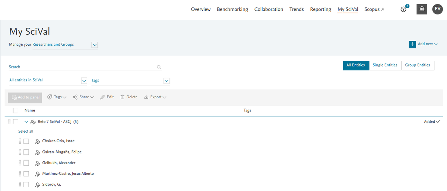Click the Reto 7 SciVal - ASCJ group name
Viewport: 447px width, 191px height.
point(54,122)
